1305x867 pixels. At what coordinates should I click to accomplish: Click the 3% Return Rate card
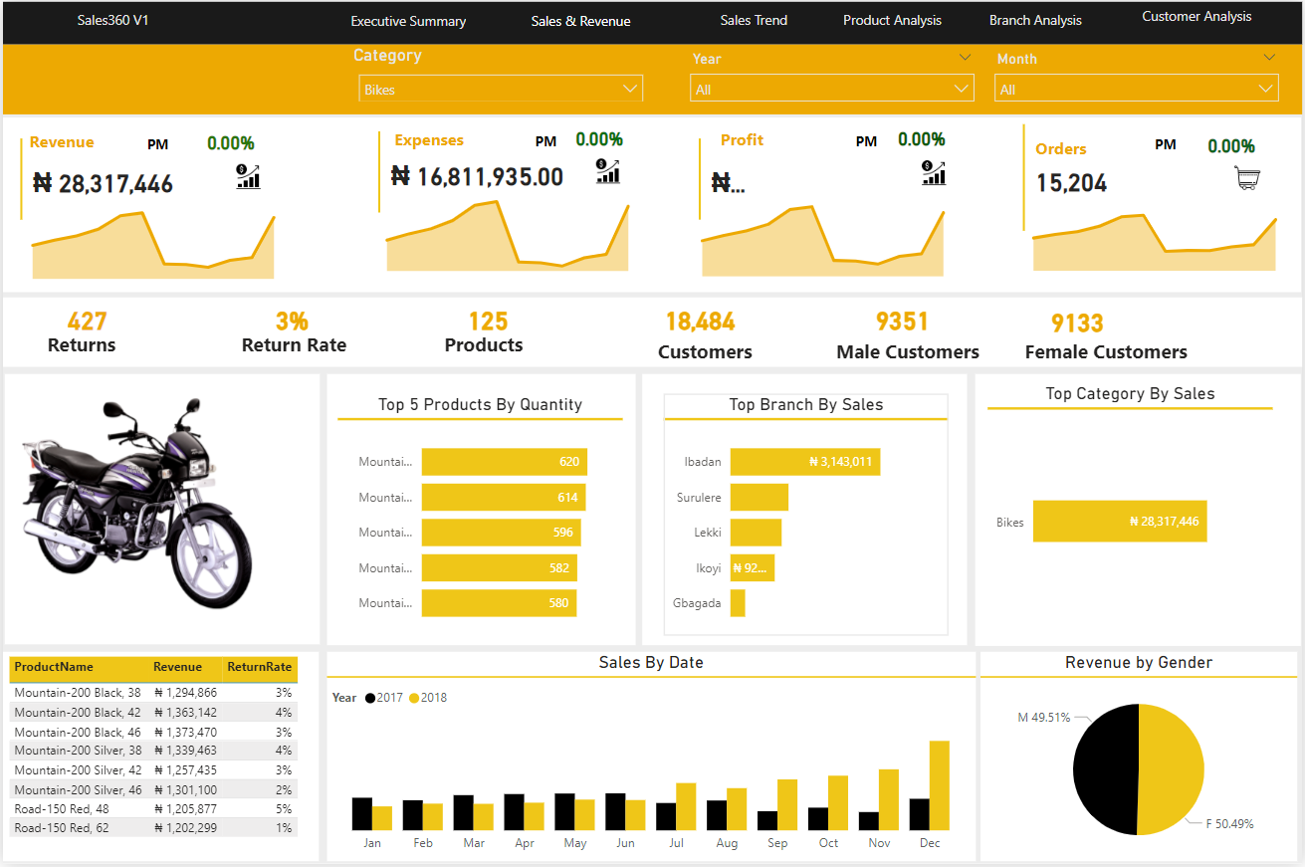click(x=294, y=332)
